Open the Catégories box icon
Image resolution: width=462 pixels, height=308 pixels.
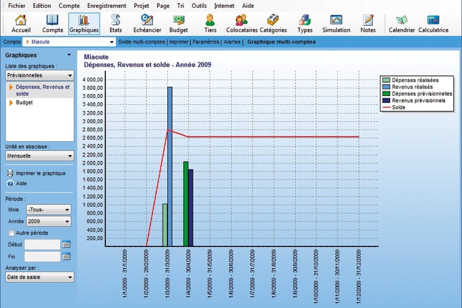pos(273,24)
